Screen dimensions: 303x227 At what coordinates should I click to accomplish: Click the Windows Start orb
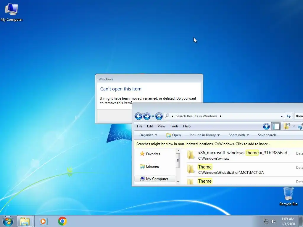8,221
